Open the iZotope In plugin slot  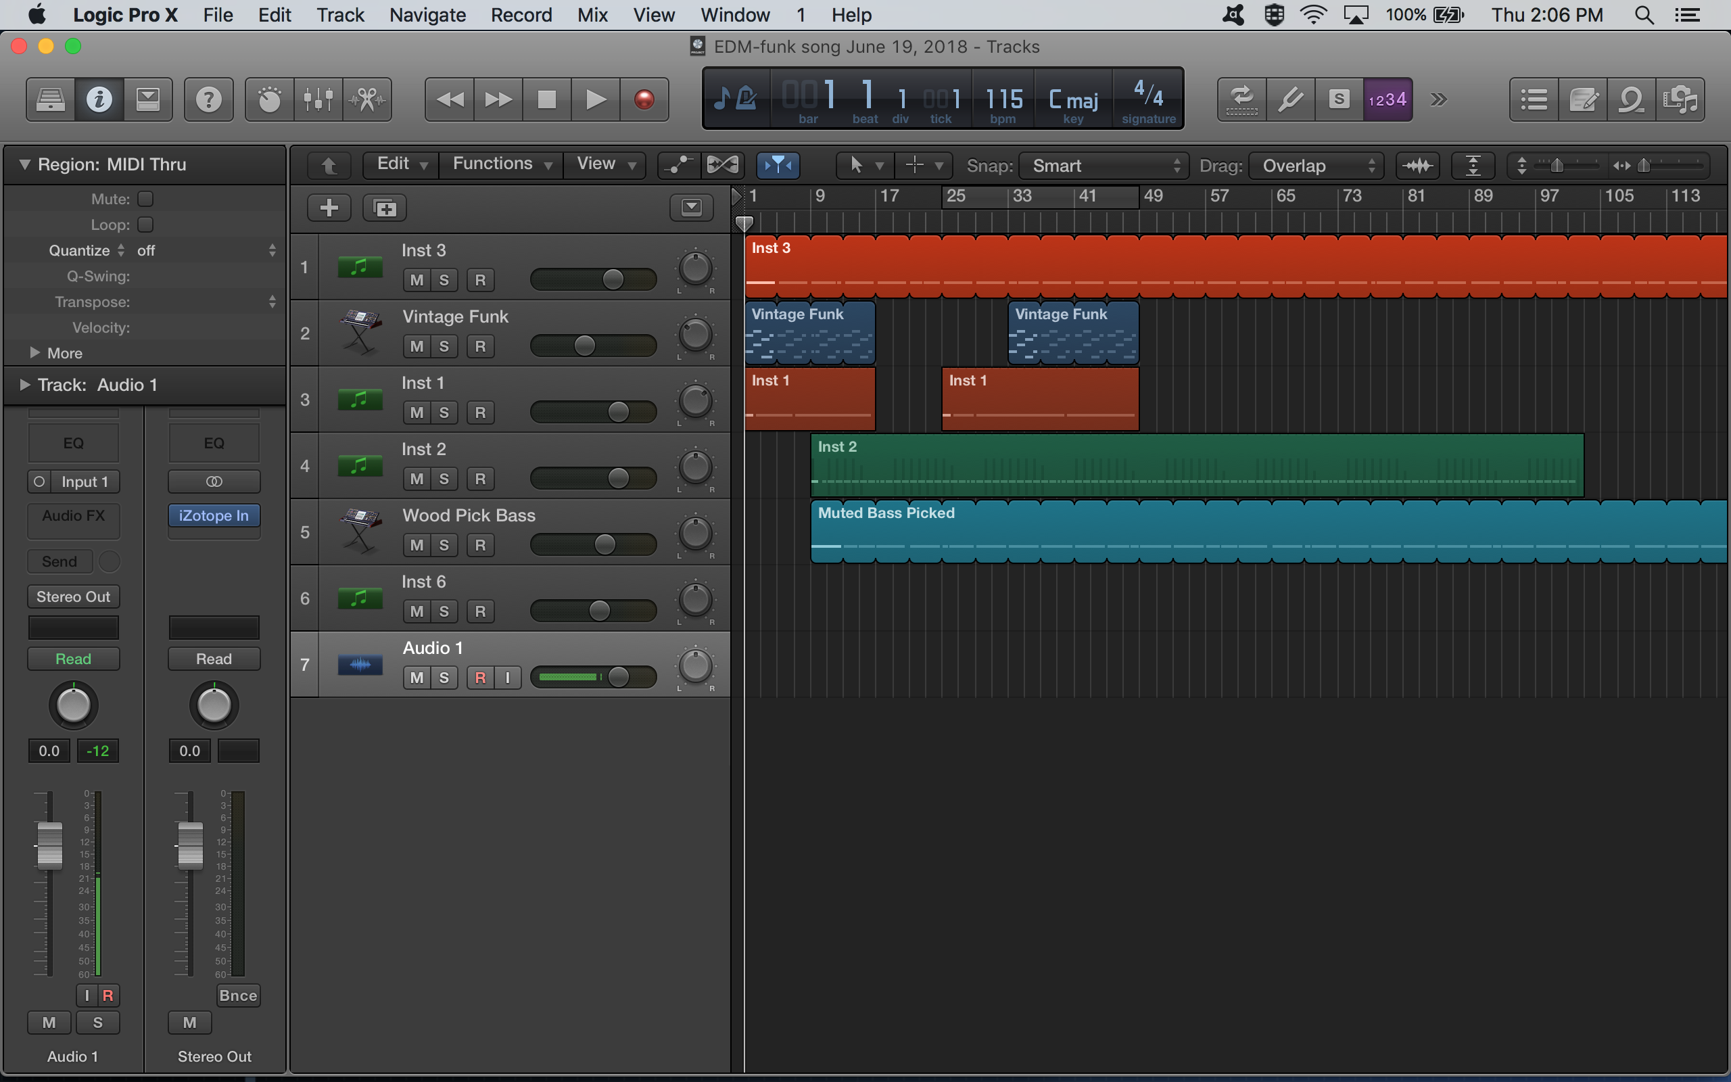214,515
